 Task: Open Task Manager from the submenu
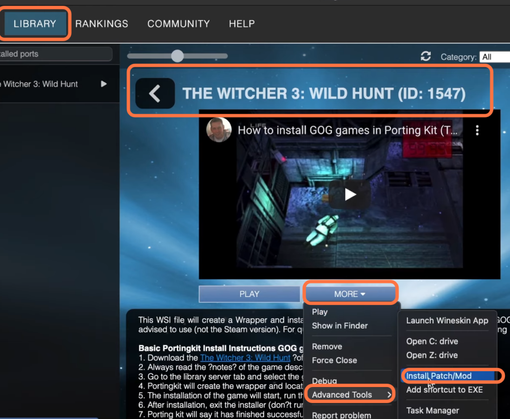433,410
